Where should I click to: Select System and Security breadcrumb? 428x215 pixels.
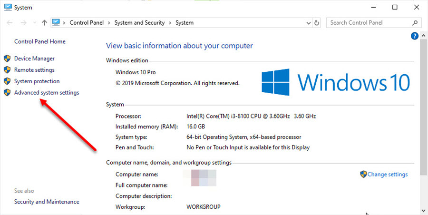tap(139, 23)
